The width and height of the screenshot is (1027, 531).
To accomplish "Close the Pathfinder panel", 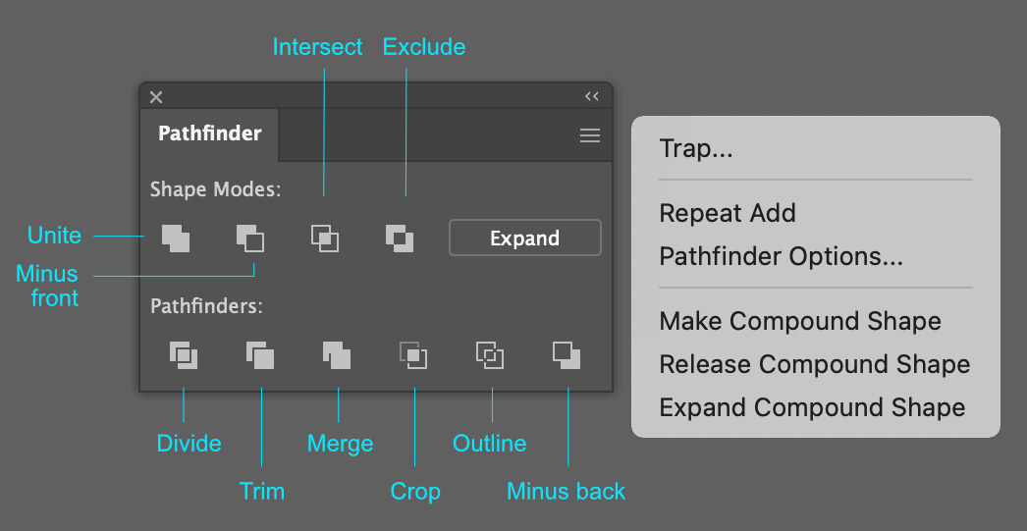I will [156, 96].
